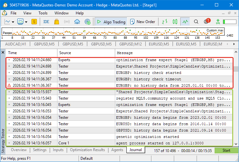The image size is (239, 162).
Task: Select the 'agent process started on 127.0.0.1:3000' row
Action: click(x=119, y=143)
